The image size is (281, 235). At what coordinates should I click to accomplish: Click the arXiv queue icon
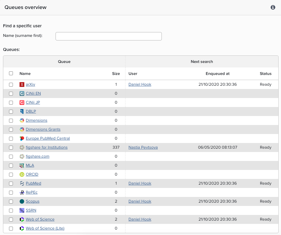[x=22, y=85]
